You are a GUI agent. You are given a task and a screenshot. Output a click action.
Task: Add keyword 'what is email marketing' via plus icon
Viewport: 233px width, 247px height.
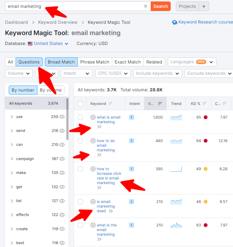tap(93, 117)
